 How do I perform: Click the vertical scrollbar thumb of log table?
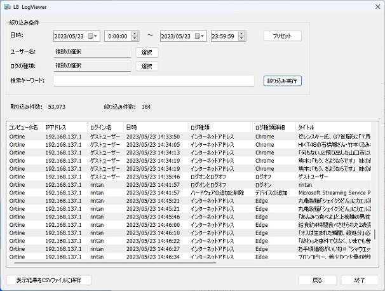(x=375, y=234)
